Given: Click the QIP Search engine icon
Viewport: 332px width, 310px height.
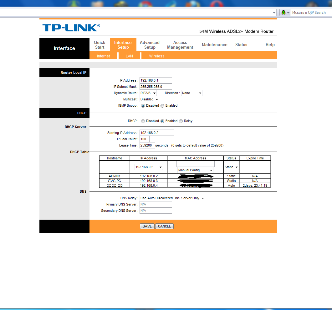Looking at the screenshot, I should click(283, 13).
